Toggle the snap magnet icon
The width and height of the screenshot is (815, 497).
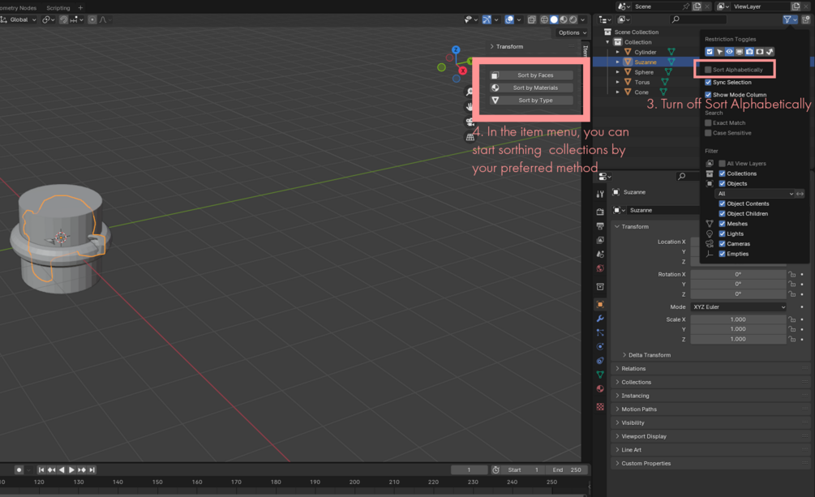63,19
